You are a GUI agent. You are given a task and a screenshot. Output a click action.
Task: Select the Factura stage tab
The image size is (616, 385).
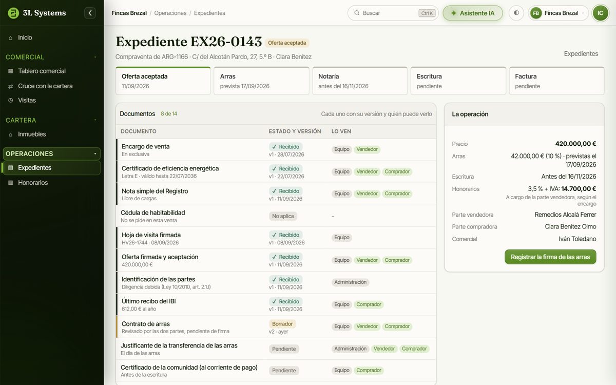[556, 81]
